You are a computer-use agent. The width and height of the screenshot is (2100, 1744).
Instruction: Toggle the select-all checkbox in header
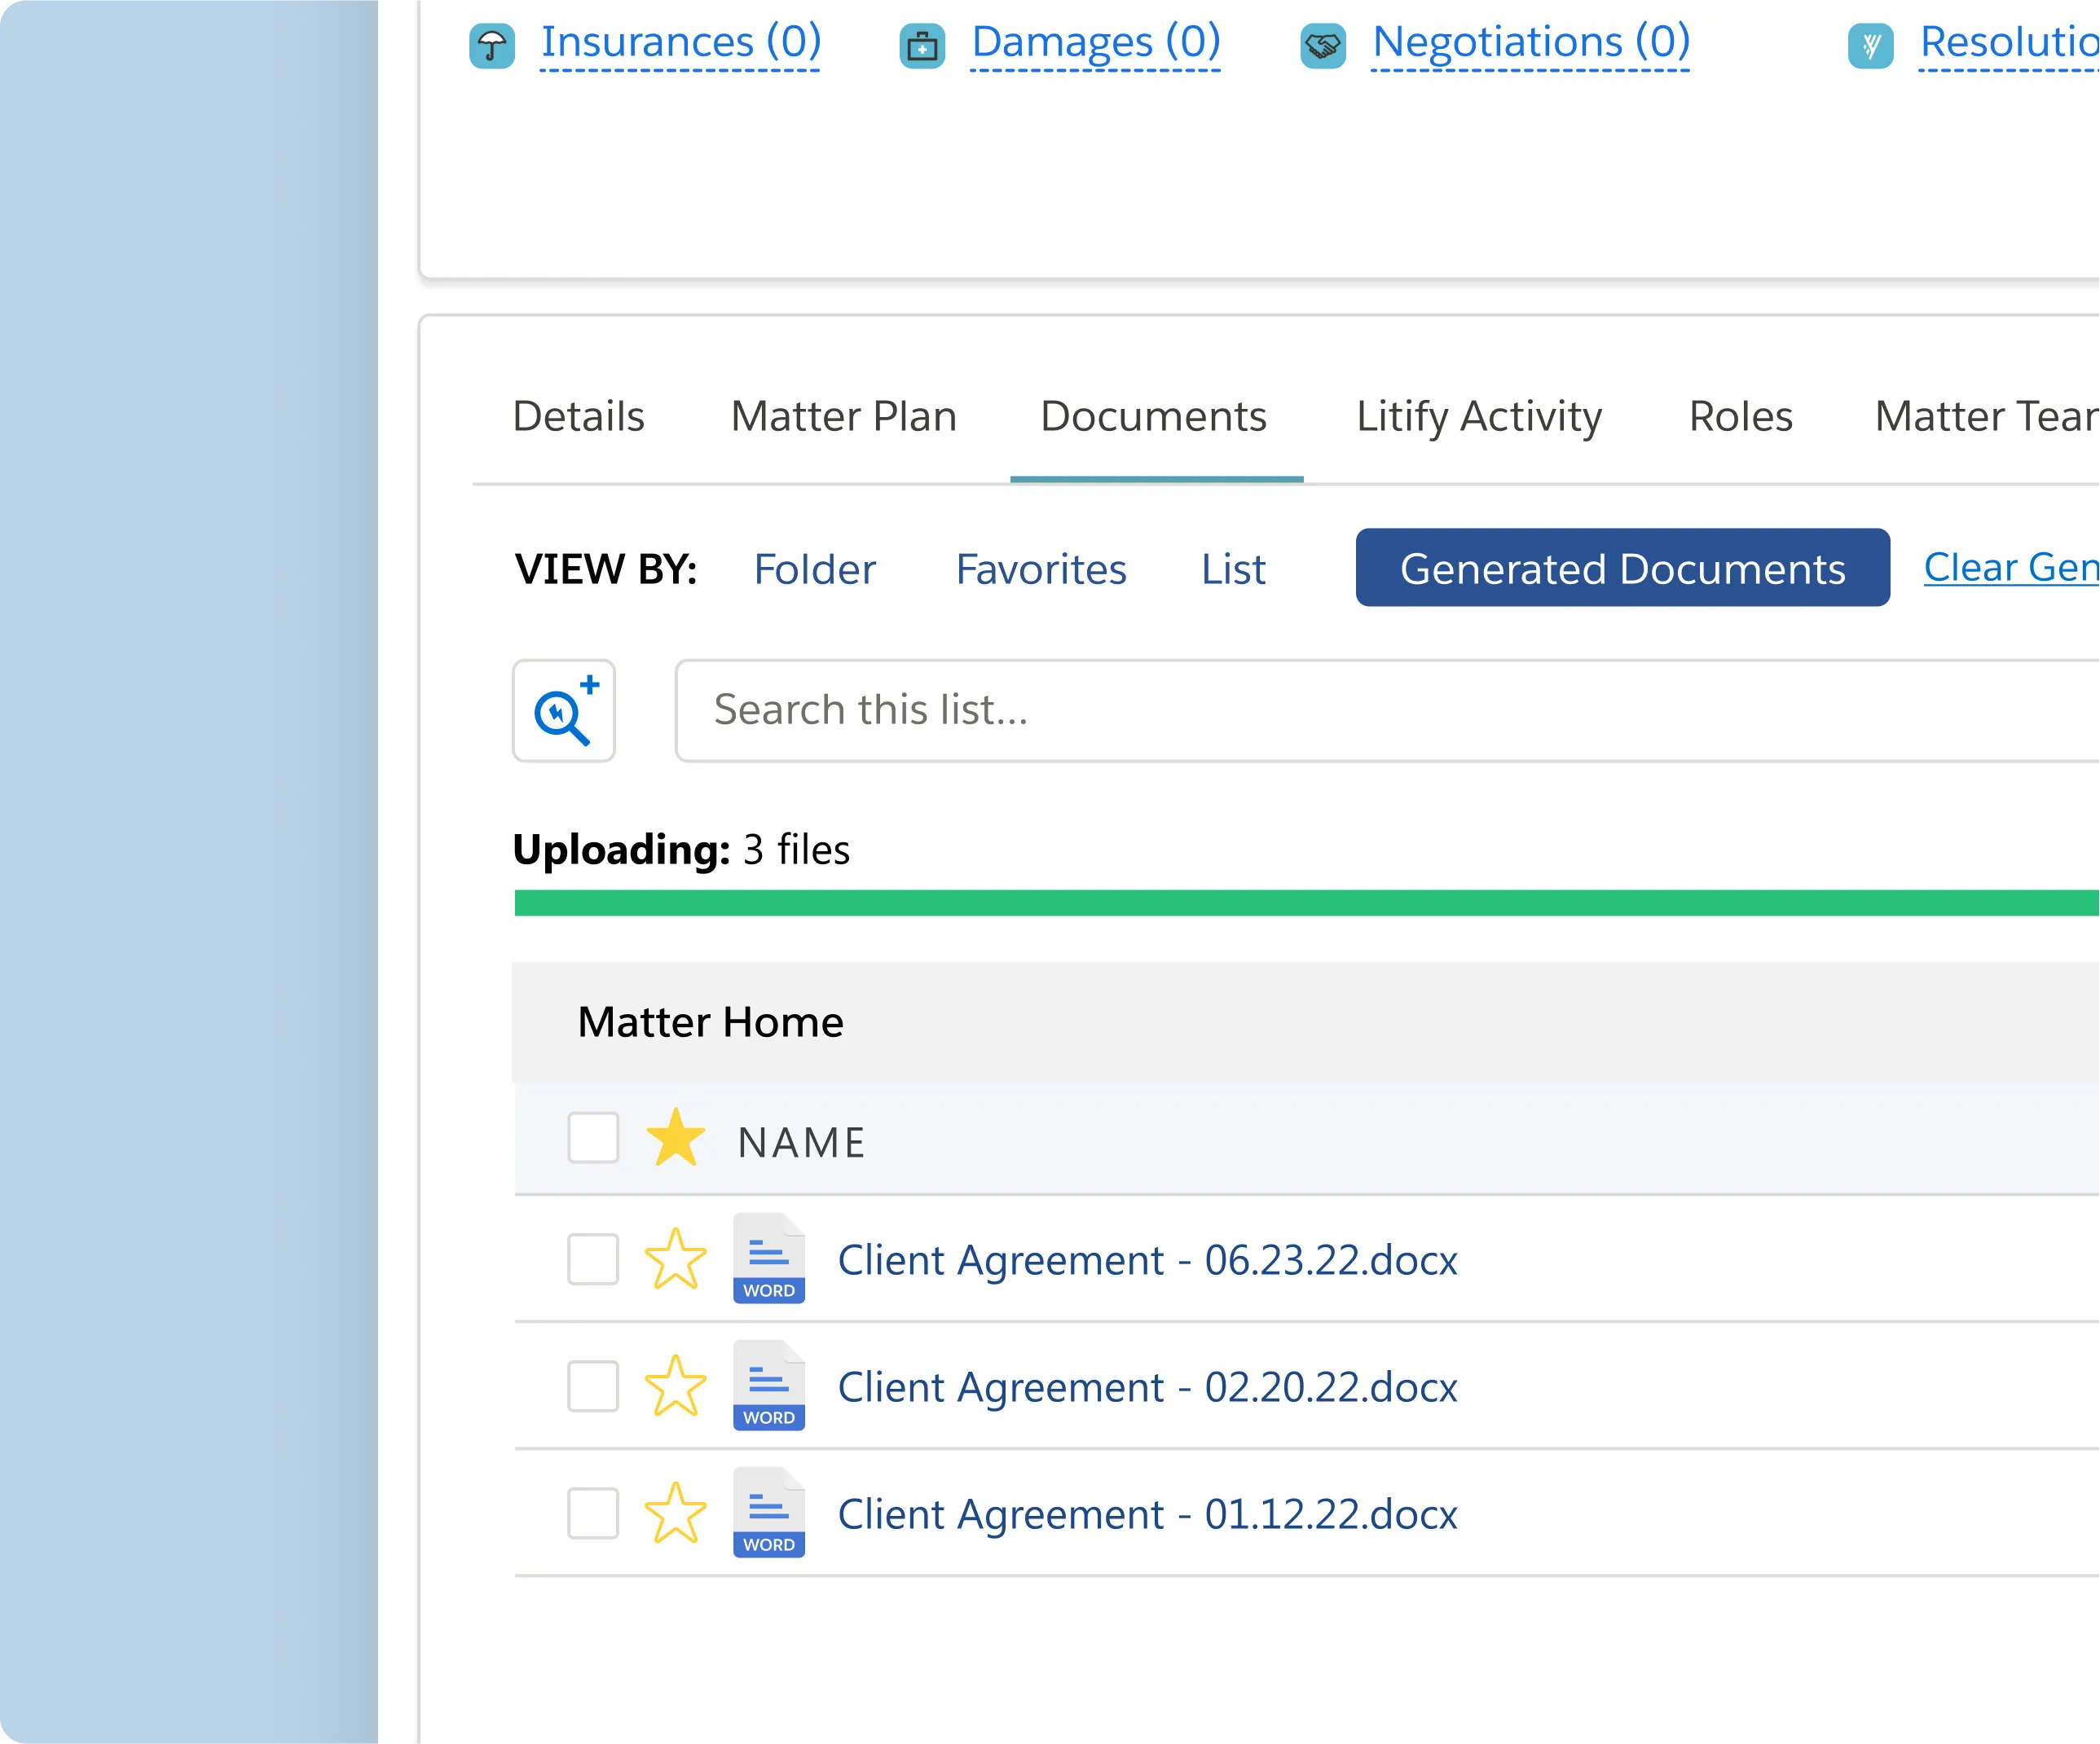593,1137
